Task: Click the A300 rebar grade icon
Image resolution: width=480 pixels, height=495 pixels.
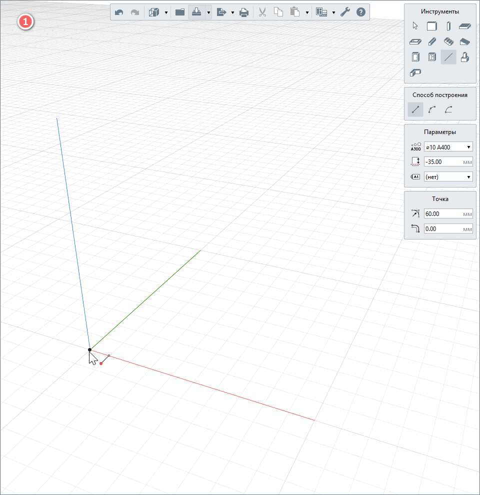Action: point(415,147)
